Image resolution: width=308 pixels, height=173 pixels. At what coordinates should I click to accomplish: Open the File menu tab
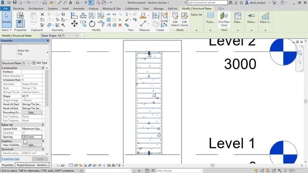pos(5,9)
